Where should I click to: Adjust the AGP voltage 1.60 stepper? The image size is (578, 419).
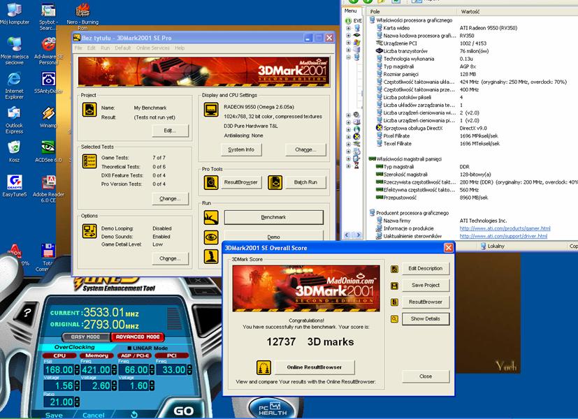(x=152, y=385)
